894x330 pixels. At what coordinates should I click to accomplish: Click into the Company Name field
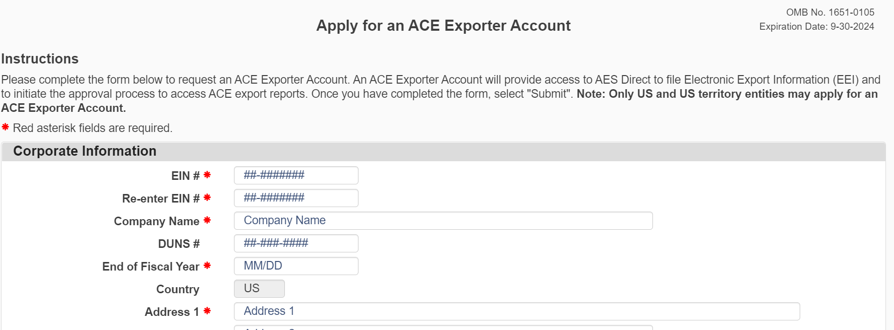pyautogui.click(x=443, y=221)
